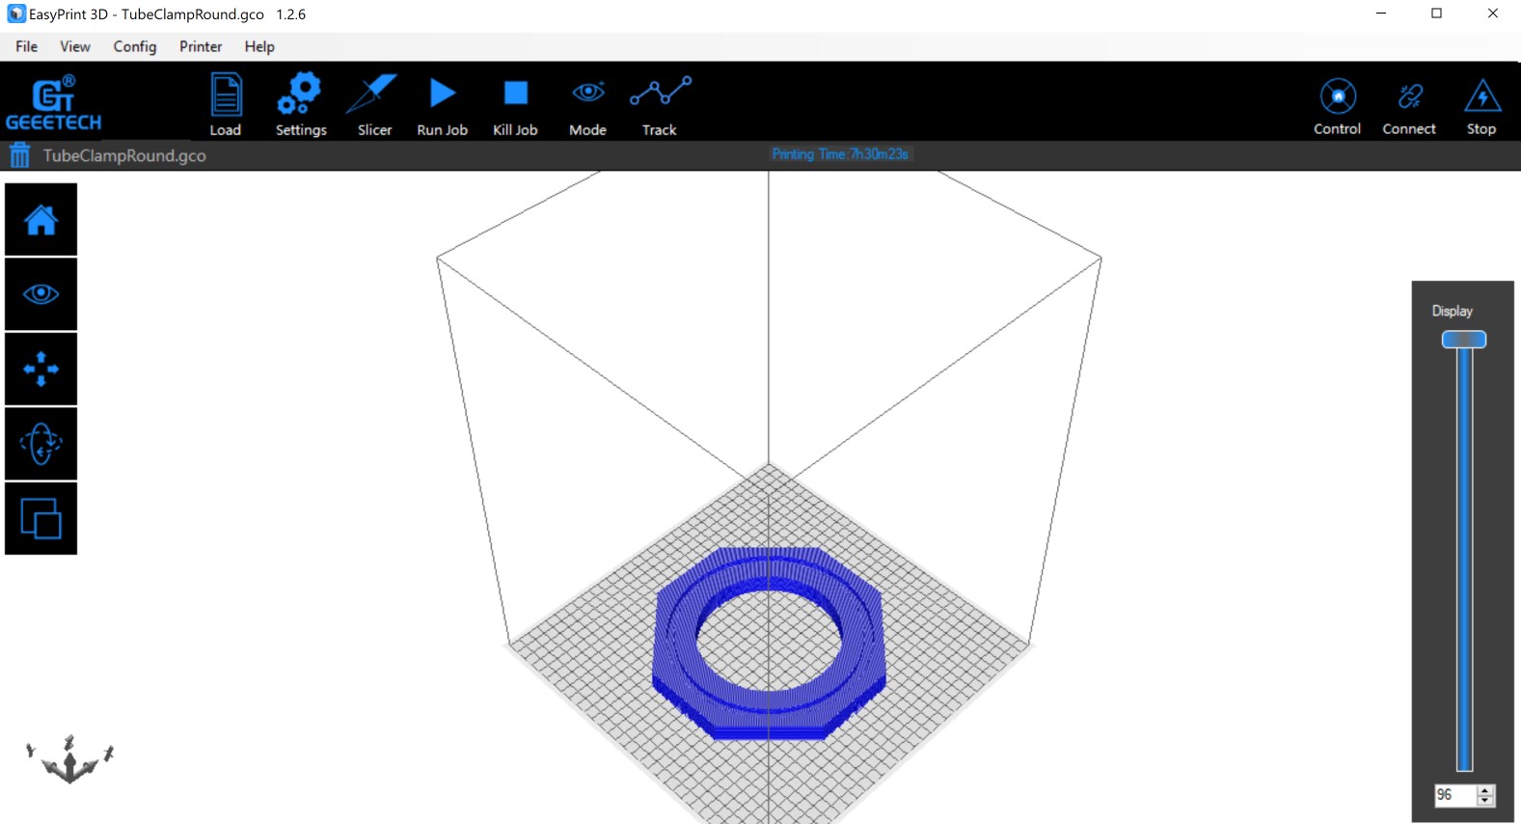Switch view with Mode eye icon
Viewport: 1521px width, 824px height.
tap(587, 104)
